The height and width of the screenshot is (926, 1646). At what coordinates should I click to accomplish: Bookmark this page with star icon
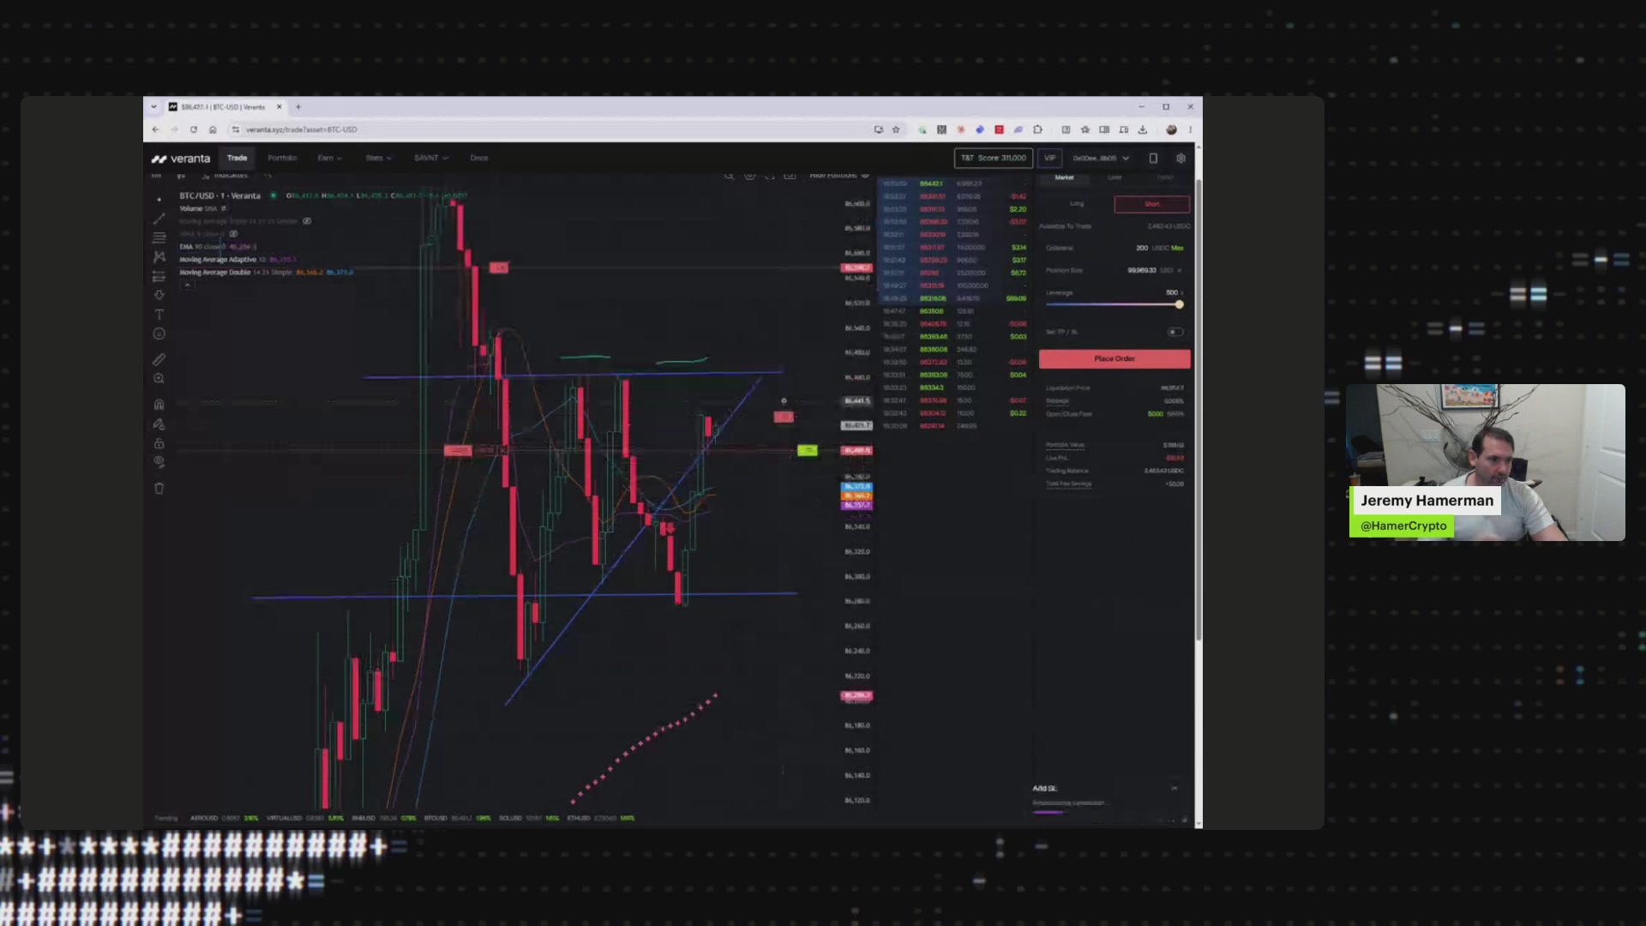tap(896, 129)
